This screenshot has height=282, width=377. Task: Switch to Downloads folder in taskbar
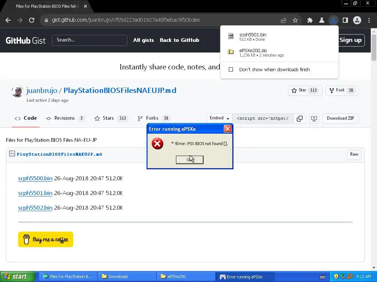click(127, 277)
